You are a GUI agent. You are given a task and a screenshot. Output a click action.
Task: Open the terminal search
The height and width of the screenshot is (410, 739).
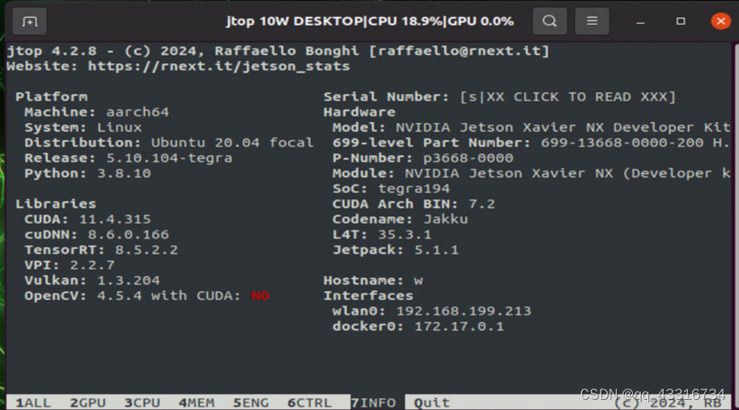[549, 21]
